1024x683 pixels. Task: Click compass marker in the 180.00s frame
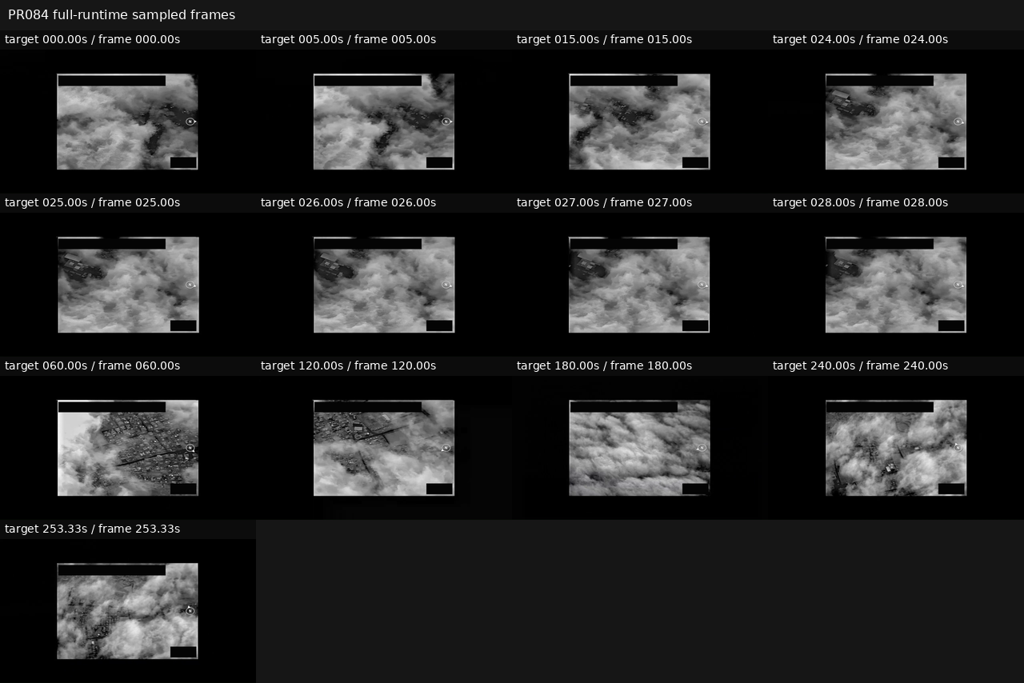[x=702, y=448]
